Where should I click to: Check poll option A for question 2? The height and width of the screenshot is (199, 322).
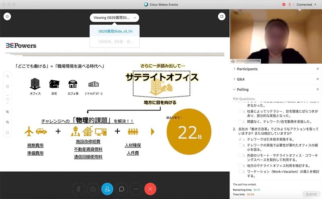[240, 139]
